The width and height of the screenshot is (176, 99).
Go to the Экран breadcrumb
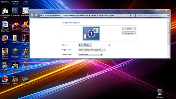93,16
